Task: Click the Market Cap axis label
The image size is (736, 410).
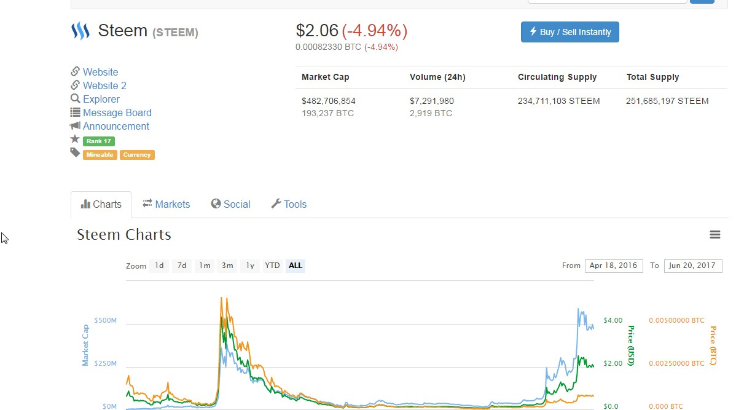Action: click(85, 345)
